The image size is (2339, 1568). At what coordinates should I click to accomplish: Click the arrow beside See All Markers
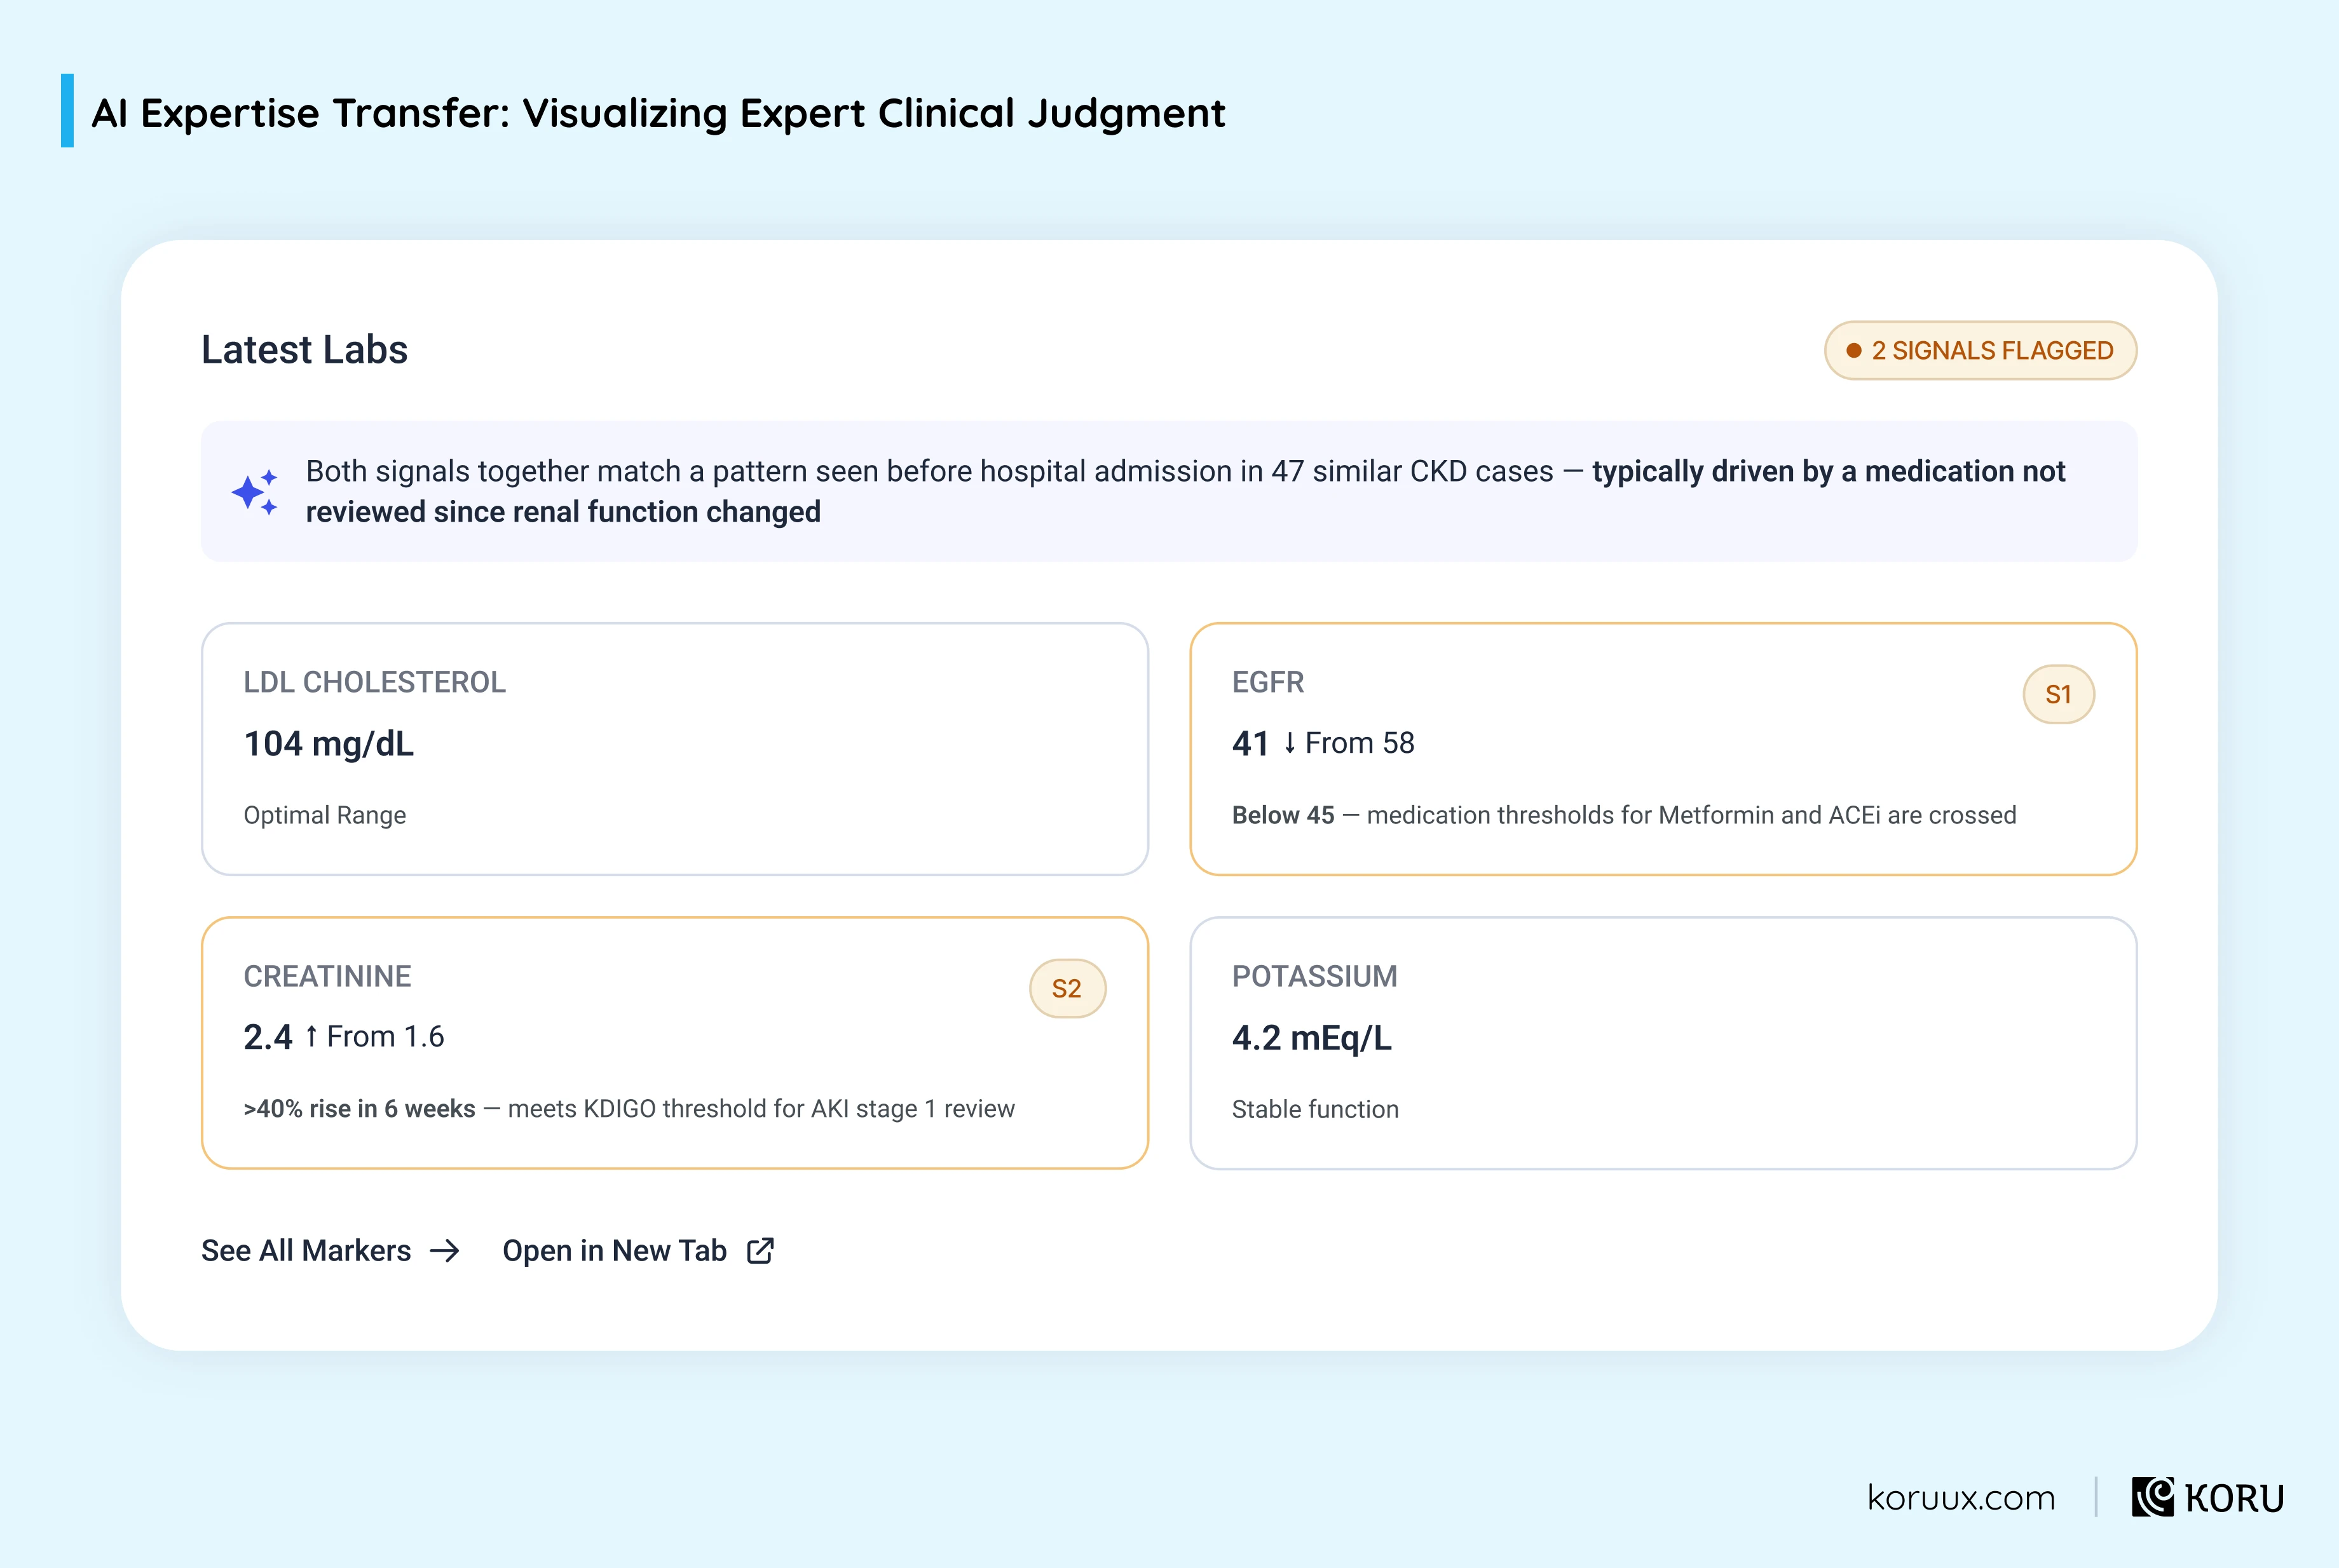point(444,1251)
